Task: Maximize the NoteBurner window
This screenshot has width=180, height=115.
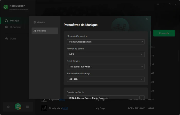Action: tap(169, 4)
